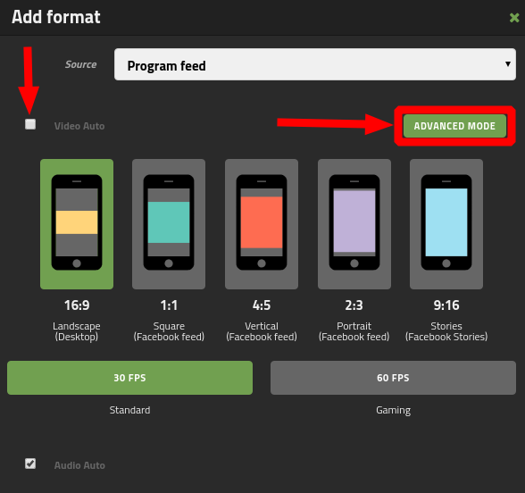
Task: Click the Audio Auto label
Action: [x=79, y=465]
